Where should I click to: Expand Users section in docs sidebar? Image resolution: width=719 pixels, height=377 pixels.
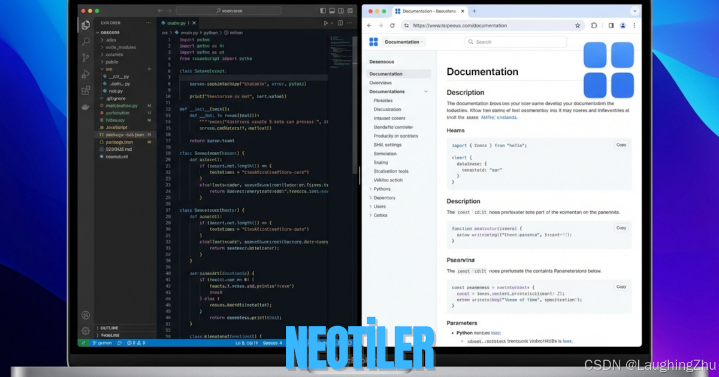click(x=377, y=206)
